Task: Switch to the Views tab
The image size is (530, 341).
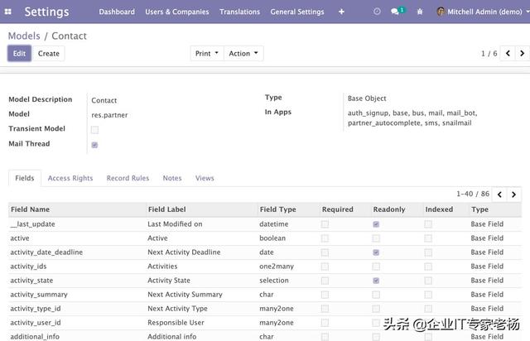Action: coord(205,178)
